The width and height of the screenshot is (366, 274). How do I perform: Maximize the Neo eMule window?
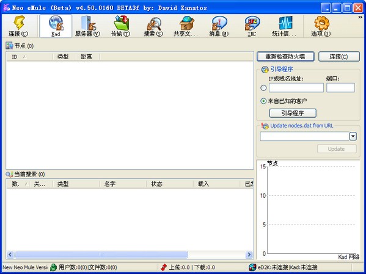[347, 8]
